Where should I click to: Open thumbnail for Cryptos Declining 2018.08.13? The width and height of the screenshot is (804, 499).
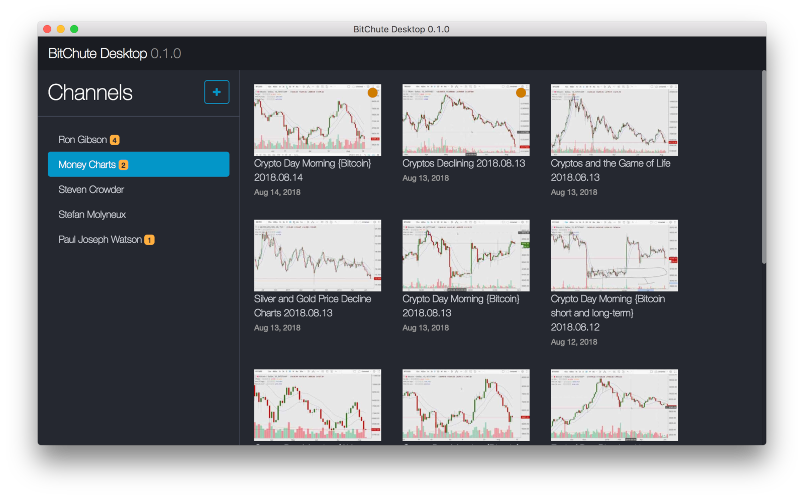click(466, 120)
